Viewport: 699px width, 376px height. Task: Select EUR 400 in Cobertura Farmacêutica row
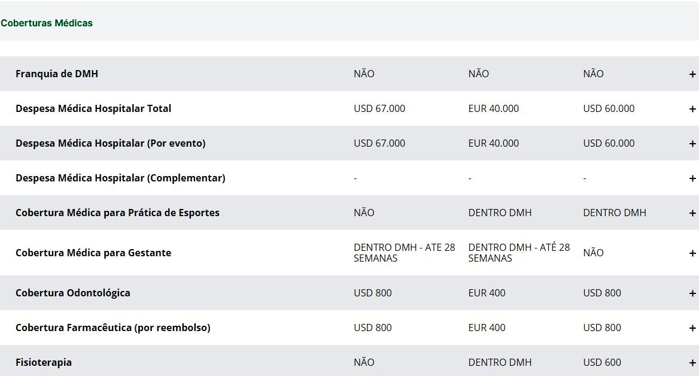click(487, 328)
